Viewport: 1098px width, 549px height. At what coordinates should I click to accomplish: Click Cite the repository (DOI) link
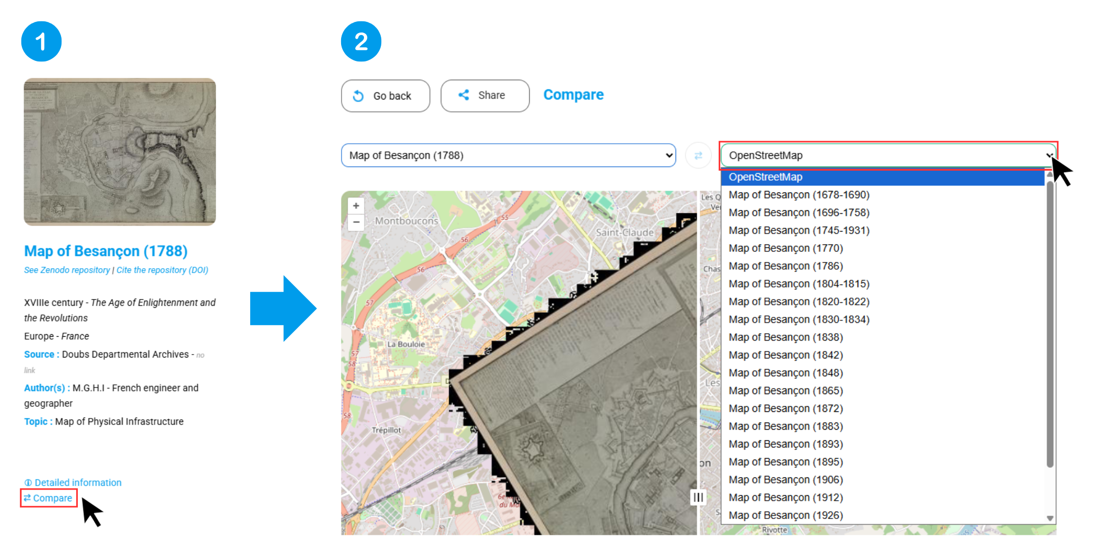[162, 270]
